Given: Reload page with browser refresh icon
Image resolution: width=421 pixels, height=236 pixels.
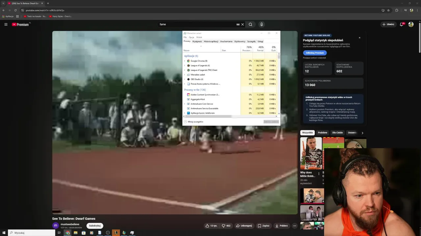Looking at the screenshot, I should 15,10.
